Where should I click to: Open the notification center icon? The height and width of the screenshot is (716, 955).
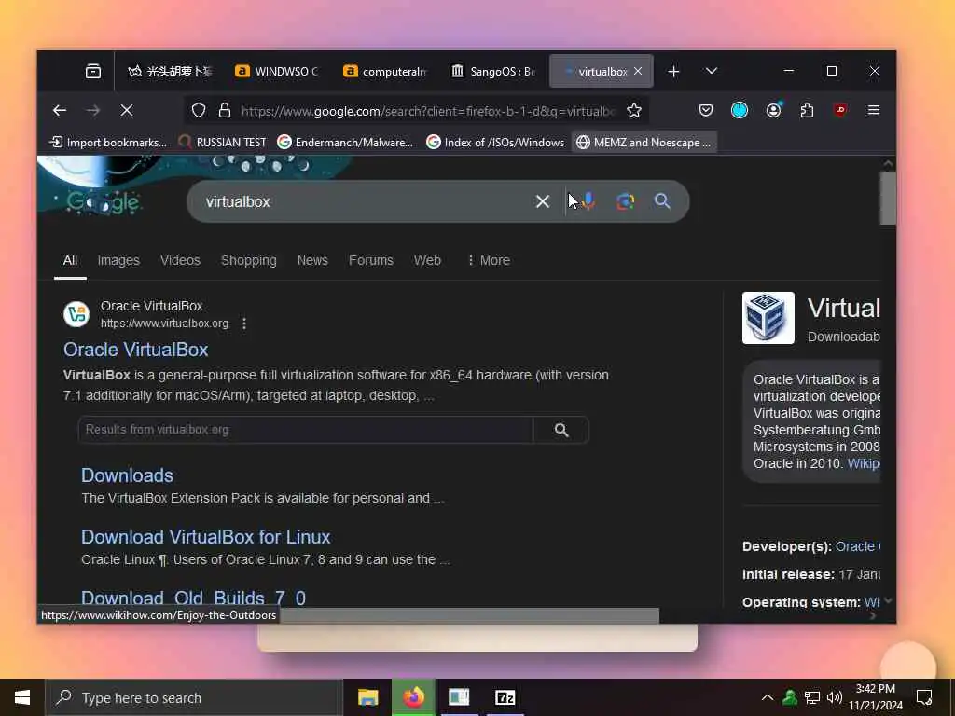[924, 697]
